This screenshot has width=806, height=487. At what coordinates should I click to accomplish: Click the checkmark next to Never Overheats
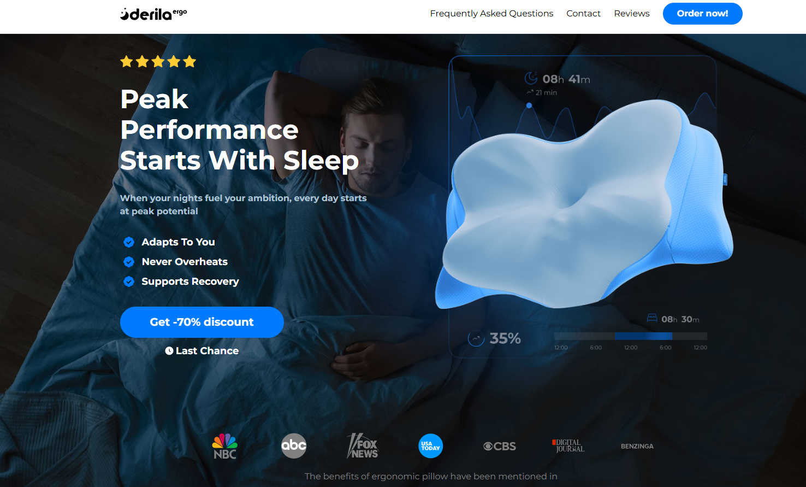pyautogui.click(x=129, y=262)
